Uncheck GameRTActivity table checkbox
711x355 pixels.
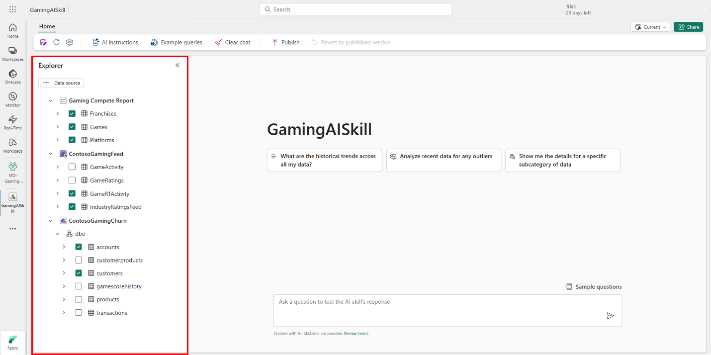[72, 193]
